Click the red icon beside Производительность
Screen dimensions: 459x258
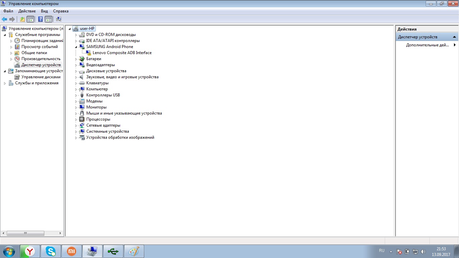(x=17, y=59)
